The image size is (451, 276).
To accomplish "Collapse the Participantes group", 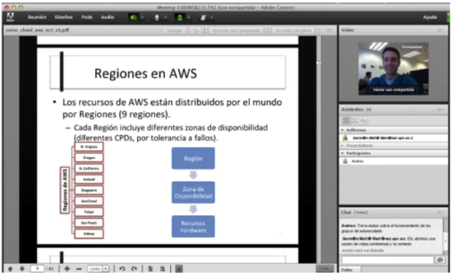I will coord(343,153).
